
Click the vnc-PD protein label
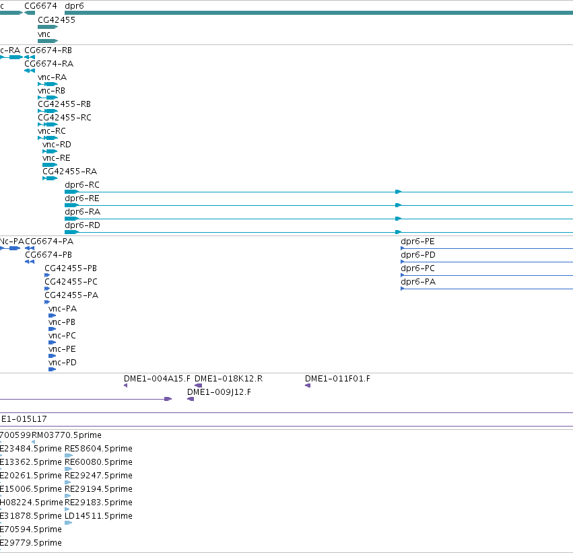click(x=63, y=363)
